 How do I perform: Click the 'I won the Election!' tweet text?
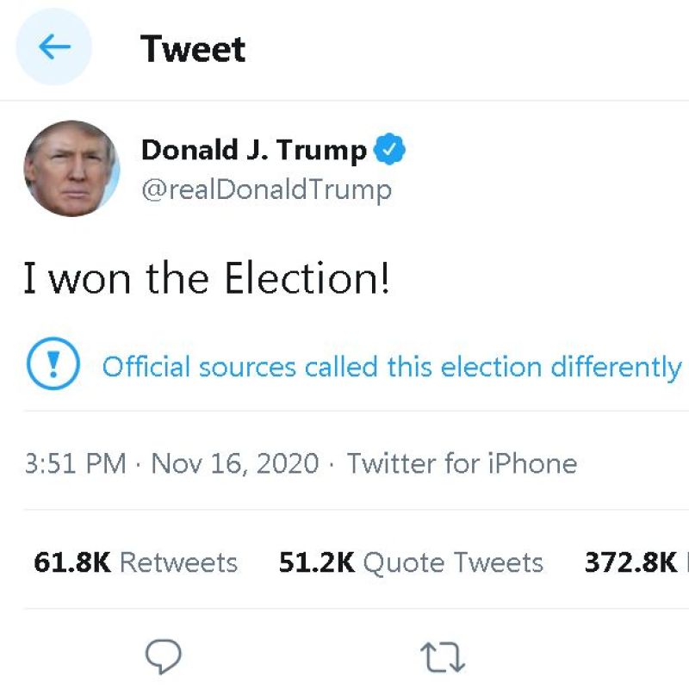pos(207,279)
